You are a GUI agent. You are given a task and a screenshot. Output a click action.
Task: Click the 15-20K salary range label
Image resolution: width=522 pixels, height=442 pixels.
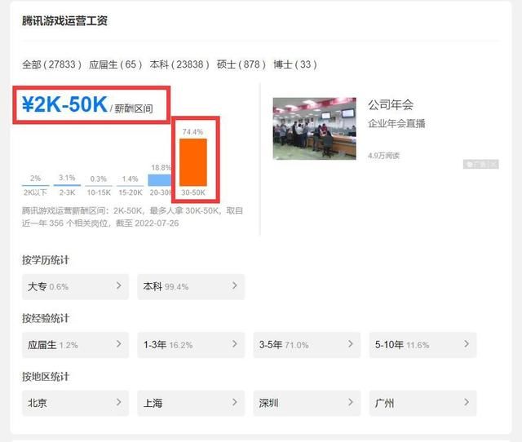(x=130, y=192)
